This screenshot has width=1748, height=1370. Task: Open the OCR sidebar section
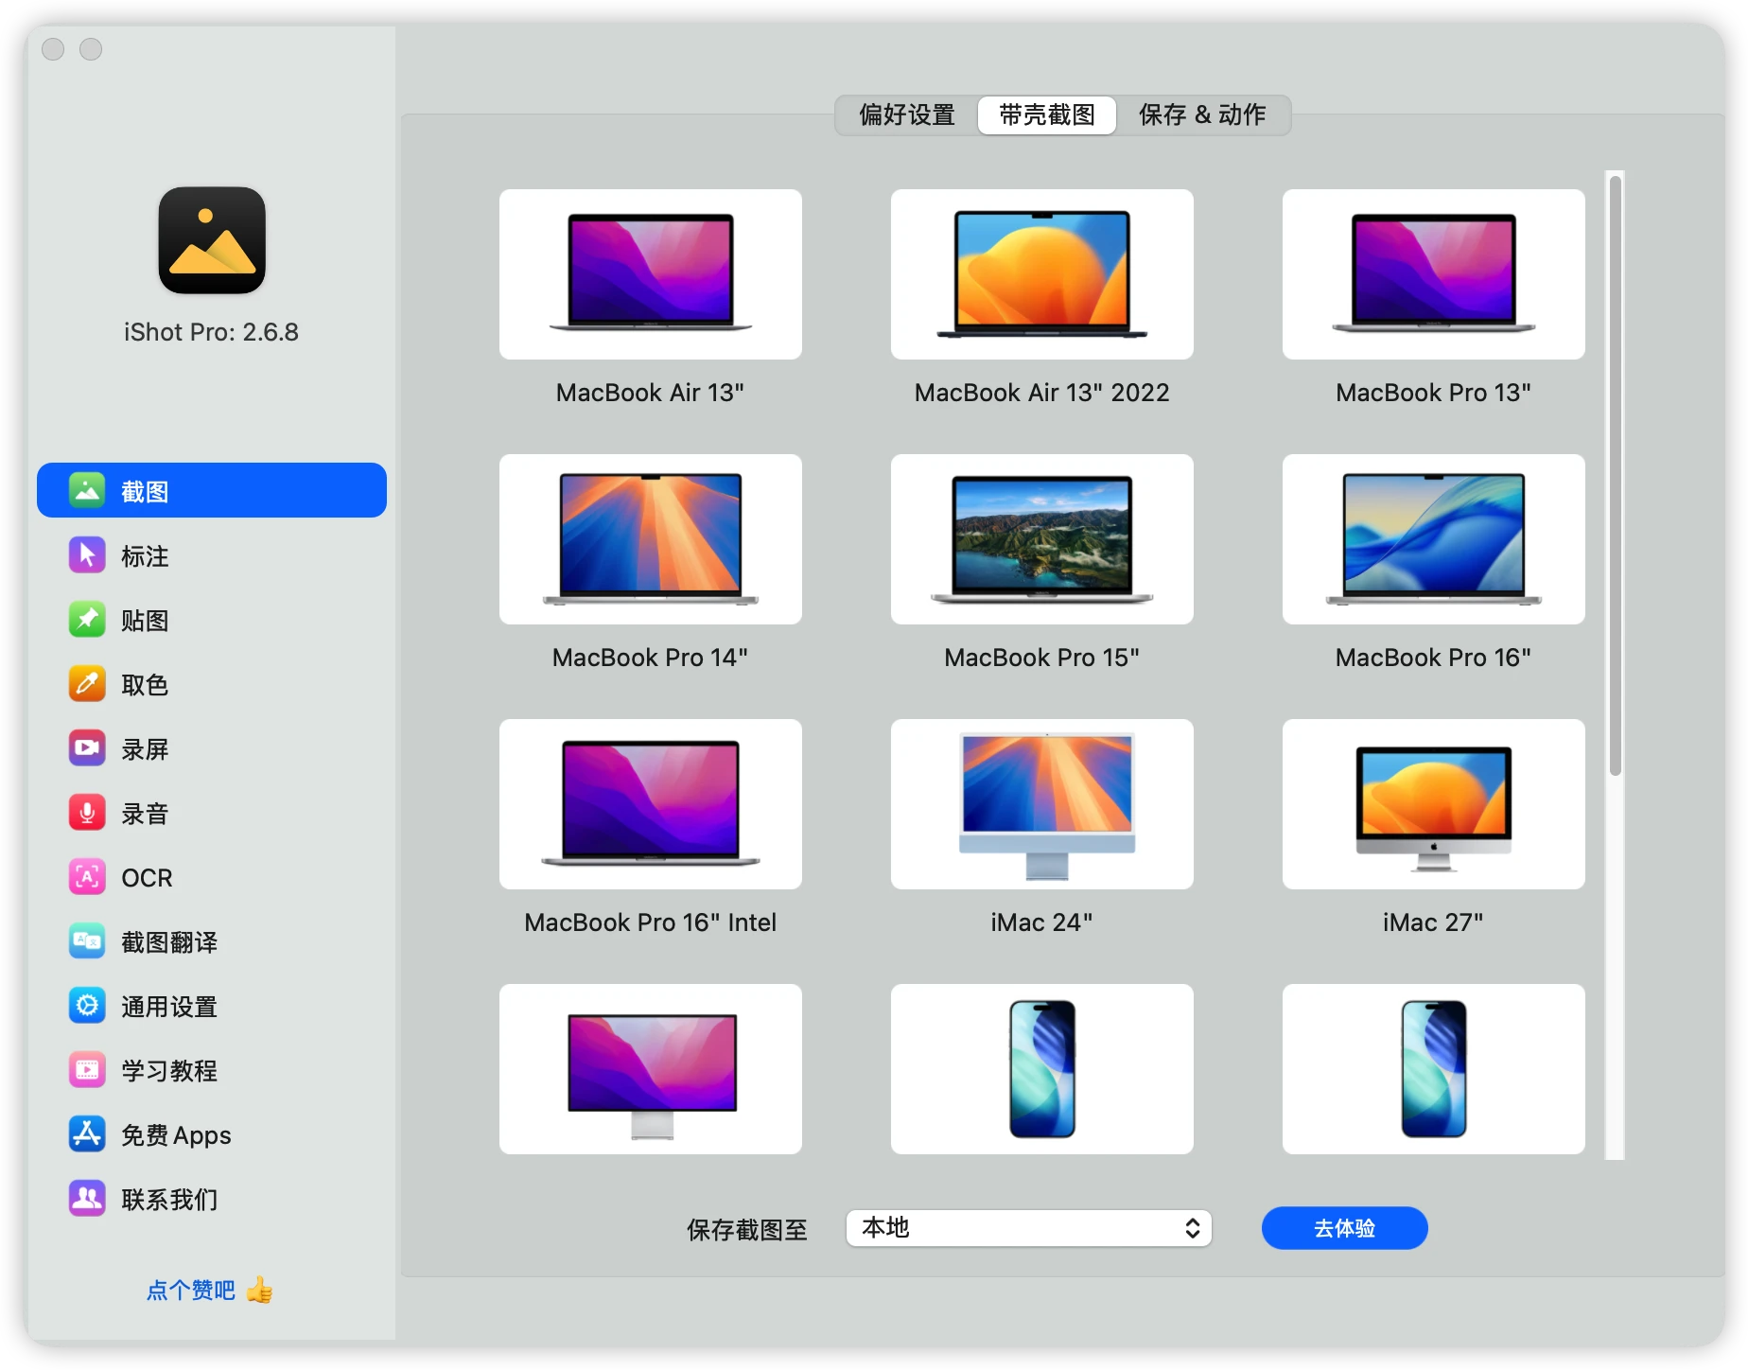click(x=212, y=877)
